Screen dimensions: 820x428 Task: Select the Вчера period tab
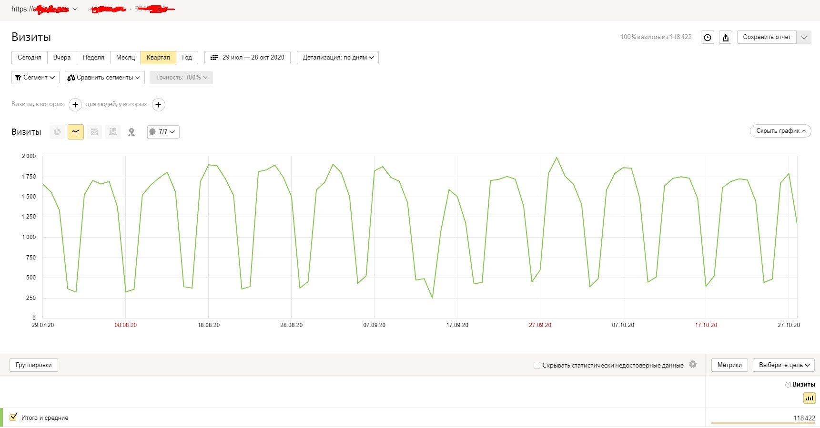click(62, 58)
